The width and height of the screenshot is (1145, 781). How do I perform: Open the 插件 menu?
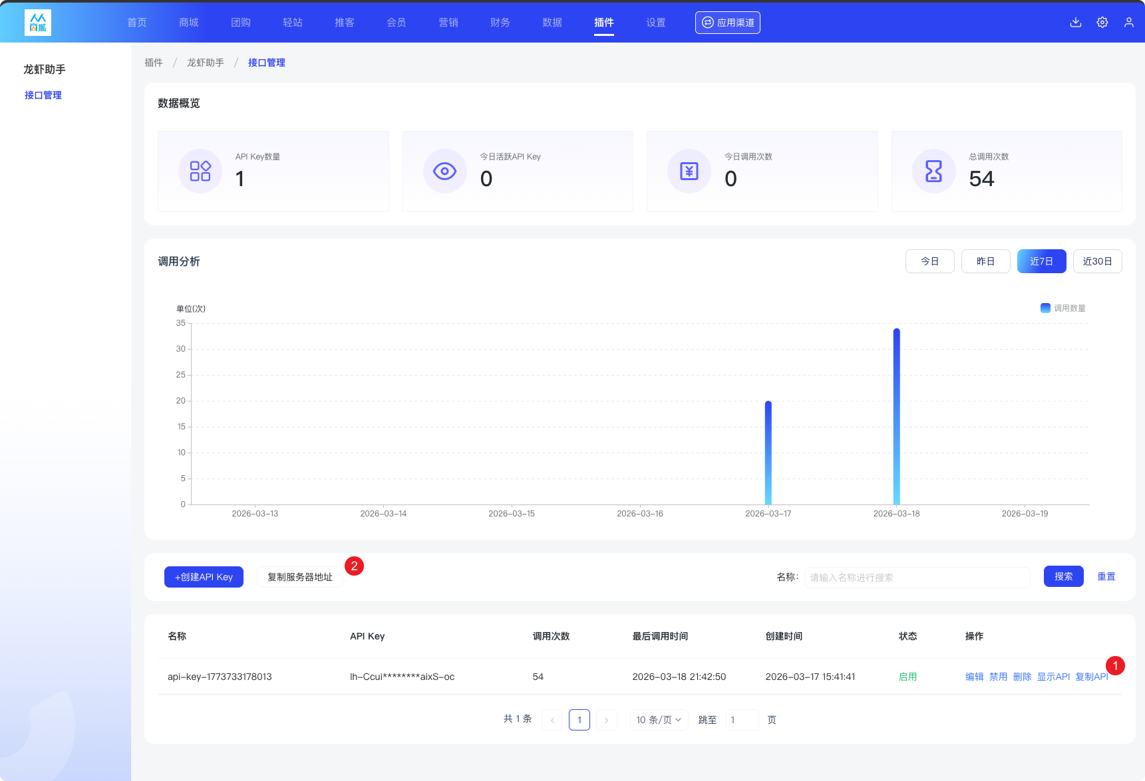[x=604, y=23]
